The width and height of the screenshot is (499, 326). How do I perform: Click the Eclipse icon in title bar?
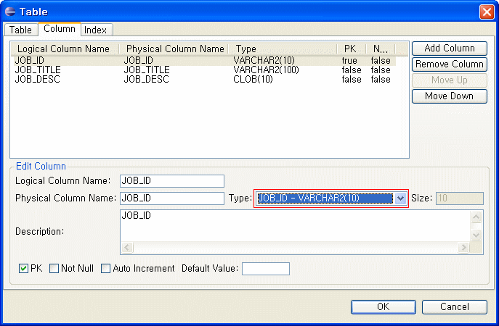[10, 12]
